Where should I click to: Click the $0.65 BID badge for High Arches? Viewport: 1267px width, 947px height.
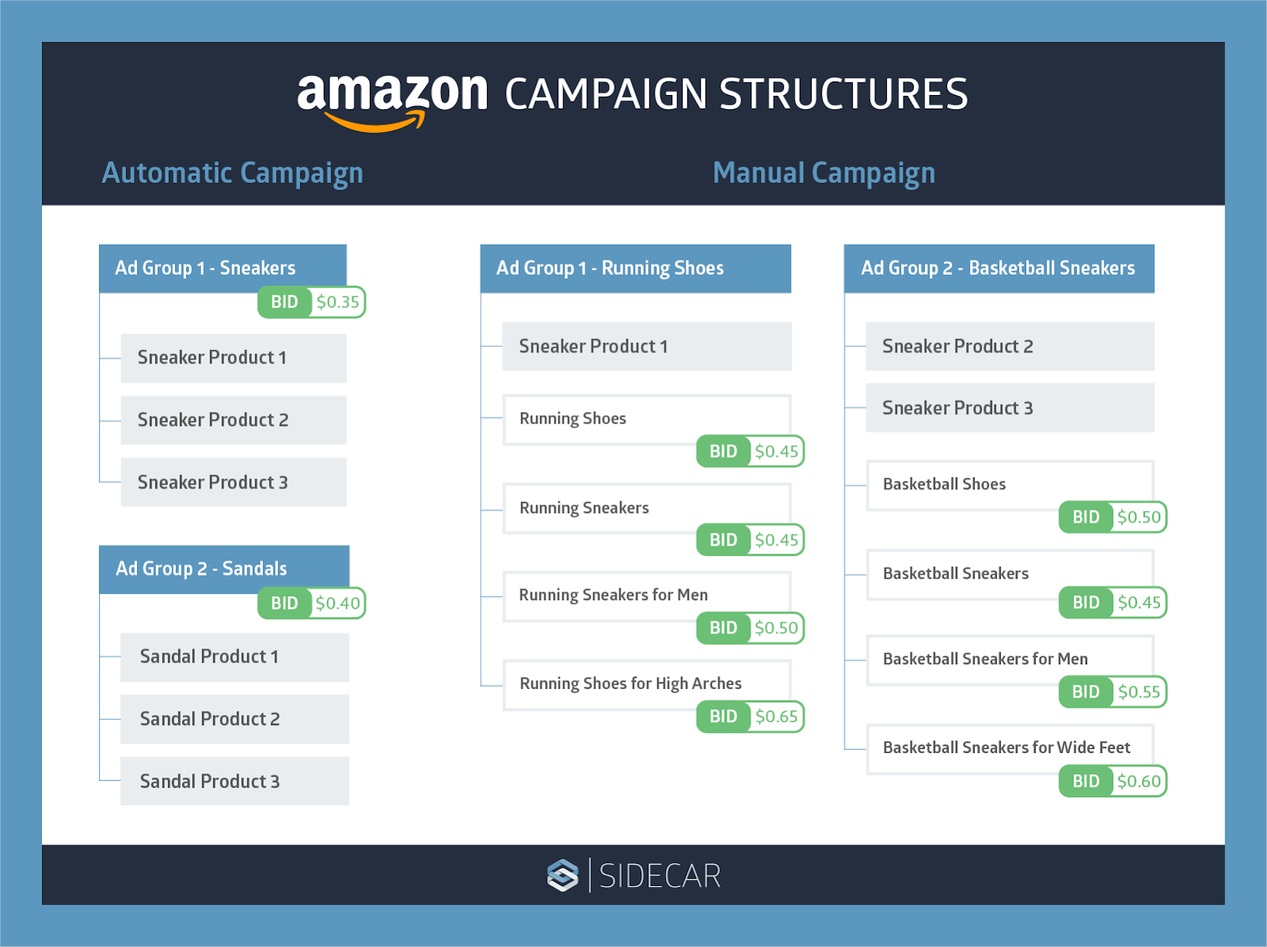[x=751, y=717]
